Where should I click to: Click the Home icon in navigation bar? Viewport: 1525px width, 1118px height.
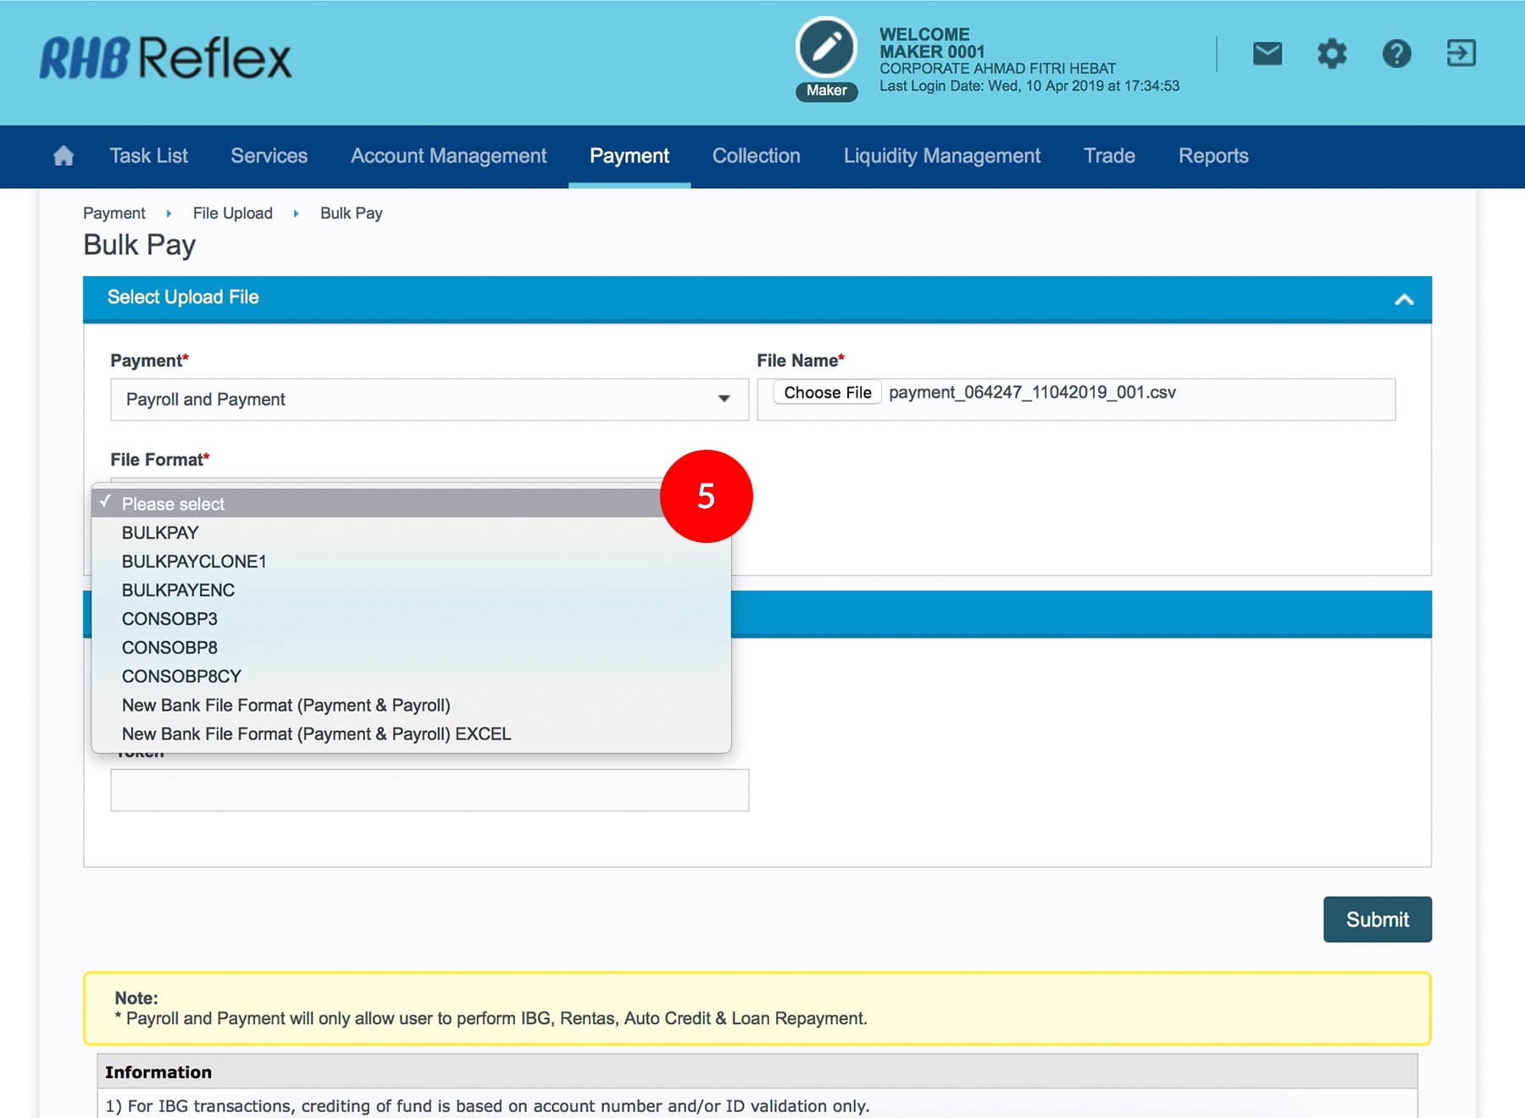coord(64,156)
